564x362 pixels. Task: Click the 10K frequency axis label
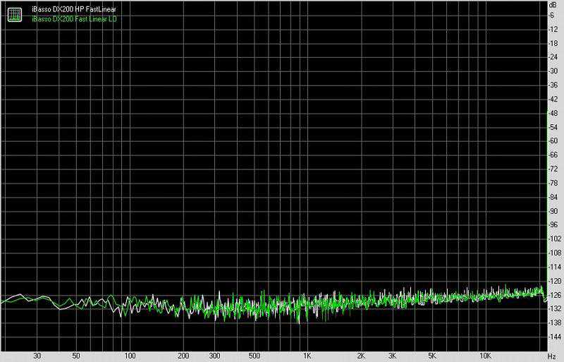coord(485,356)
